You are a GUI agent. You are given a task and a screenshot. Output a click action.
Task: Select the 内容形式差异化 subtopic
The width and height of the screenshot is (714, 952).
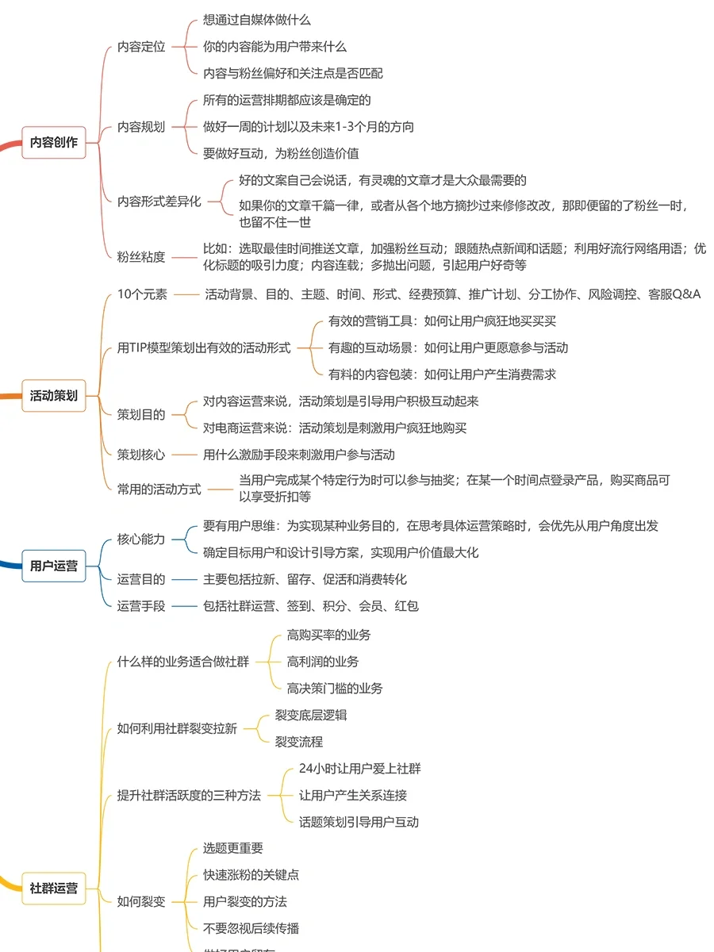[159, 202]
